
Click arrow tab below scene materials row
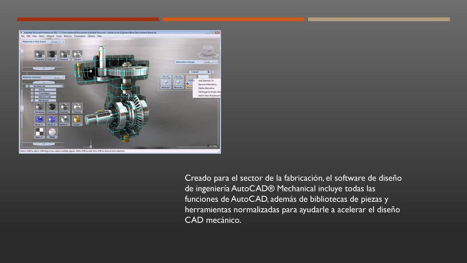click(44, 68)
